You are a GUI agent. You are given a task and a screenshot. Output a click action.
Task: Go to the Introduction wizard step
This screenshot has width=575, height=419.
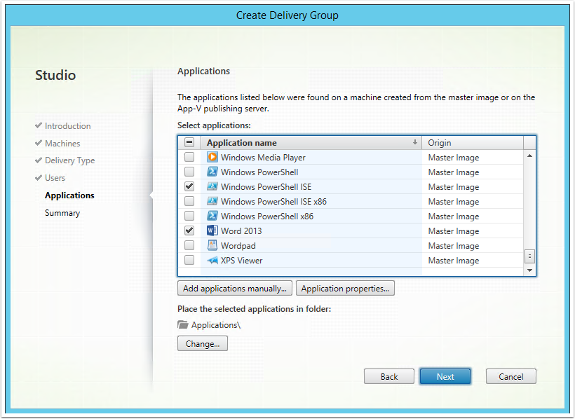pyautogui.click(x=67, y=125)
